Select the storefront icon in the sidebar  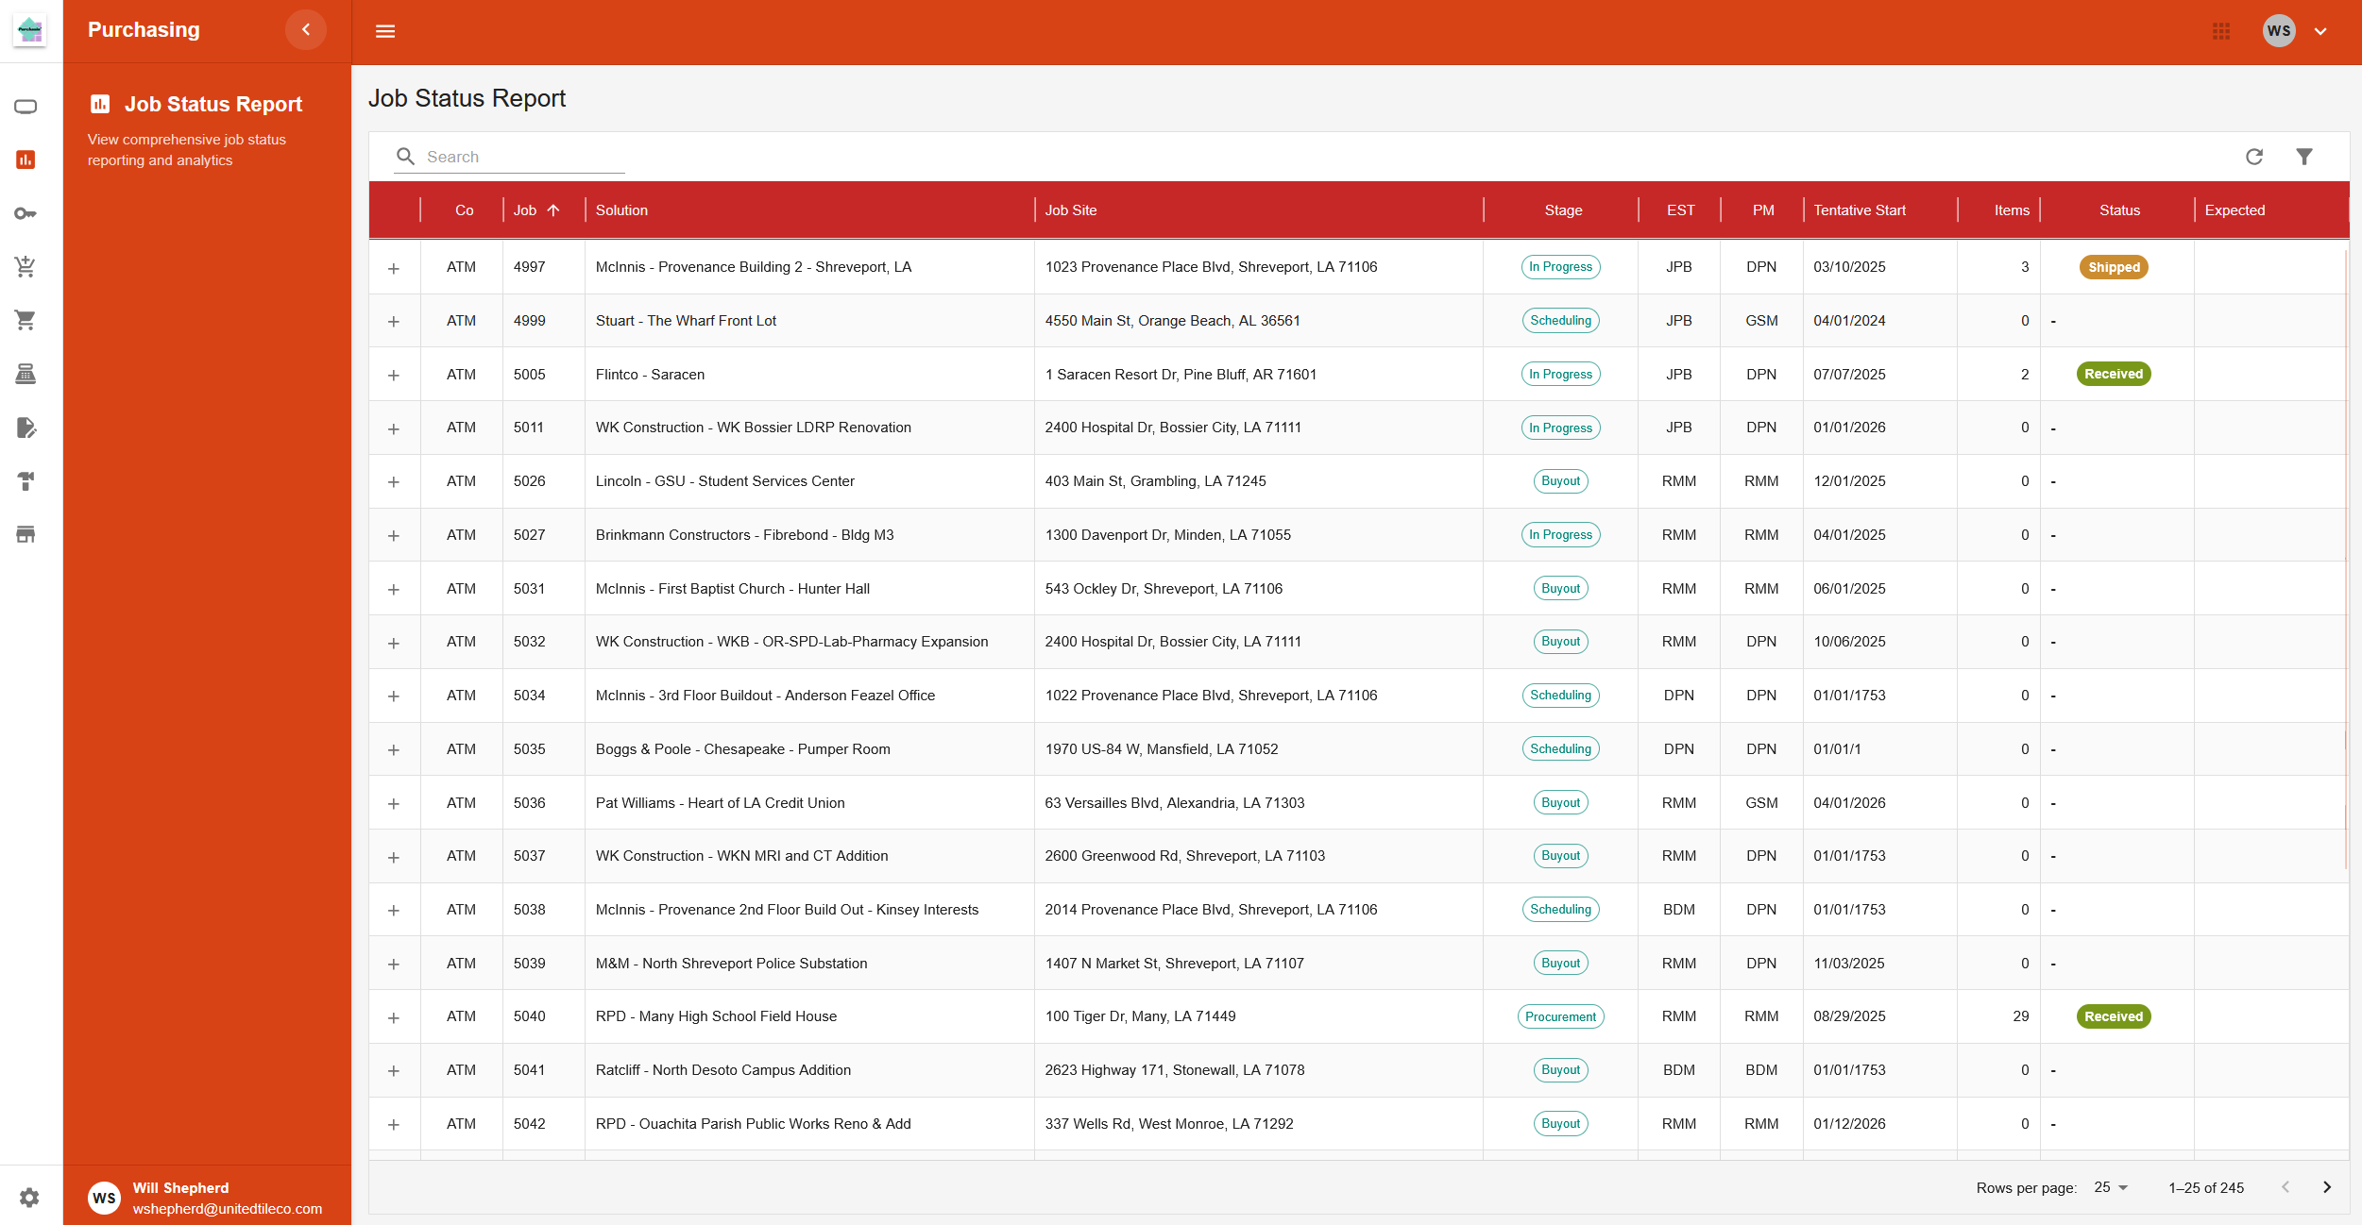pos(25,533)
